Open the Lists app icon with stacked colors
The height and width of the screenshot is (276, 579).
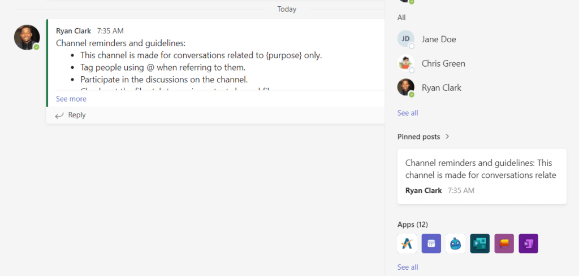(504, 244)
